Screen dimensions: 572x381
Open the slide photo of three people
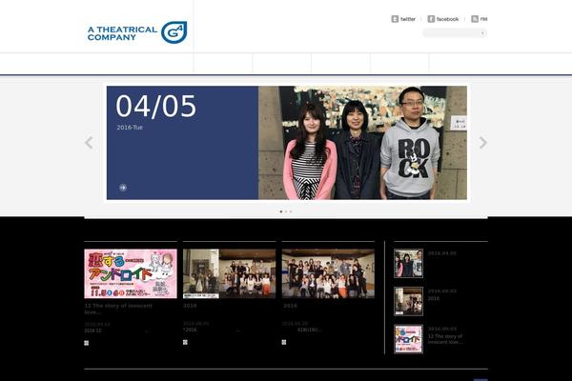point(362,143)
